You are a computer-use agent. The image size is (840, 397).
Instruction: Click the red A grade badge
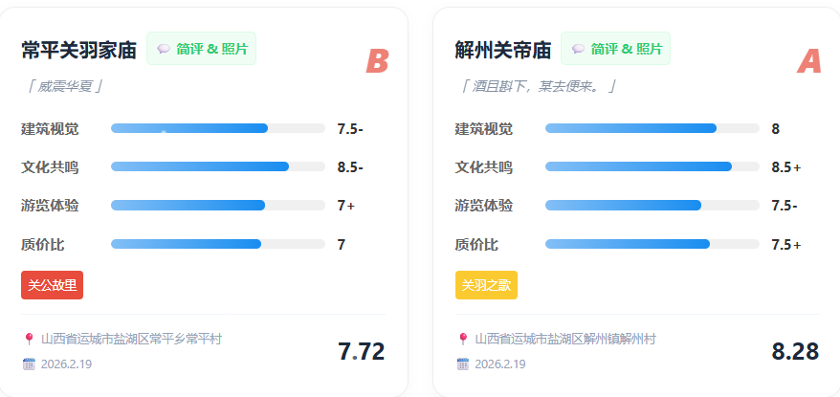(x=809, y=61)
